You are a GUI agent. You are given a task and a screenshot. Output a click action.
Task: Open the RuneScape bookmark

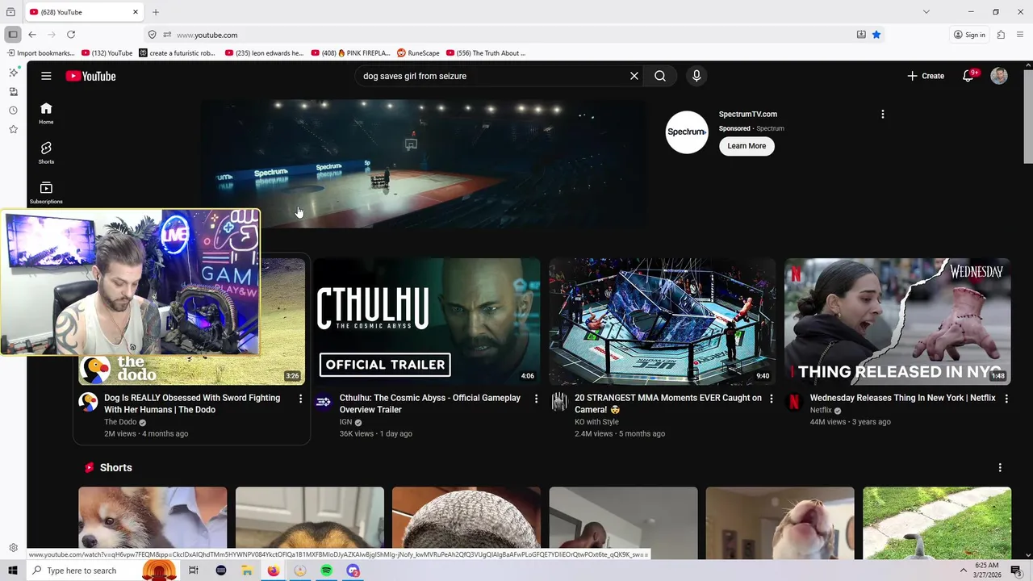pos(418,53)
